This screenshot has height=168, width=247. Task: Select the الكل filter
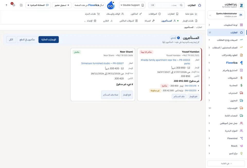pyautogui.click(x=11, y=40)
